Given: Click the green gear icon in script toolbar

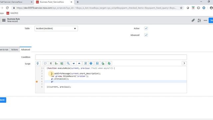Looking at the screenshot, I should click(109, 63).
